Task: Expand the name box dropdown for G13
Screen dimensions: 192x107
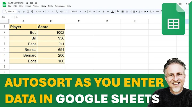Action: click(12, 17)
